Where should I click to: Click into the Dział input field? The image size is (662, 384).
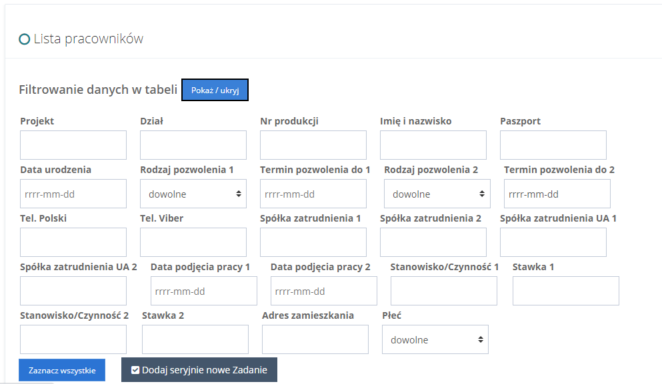[x=193, y=145]
